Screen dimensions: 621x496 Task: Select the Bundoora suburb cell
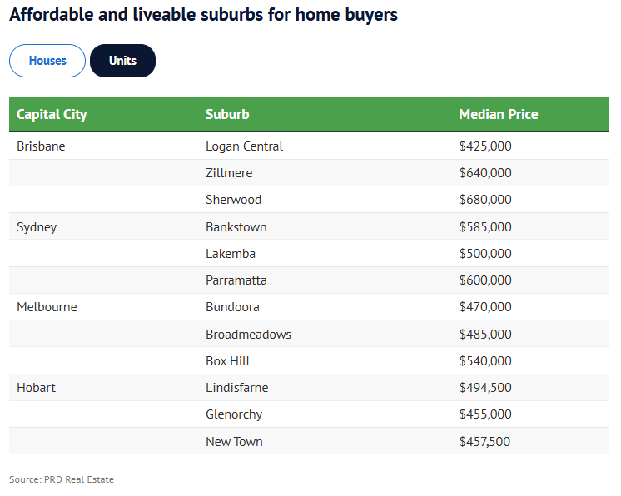232,307
